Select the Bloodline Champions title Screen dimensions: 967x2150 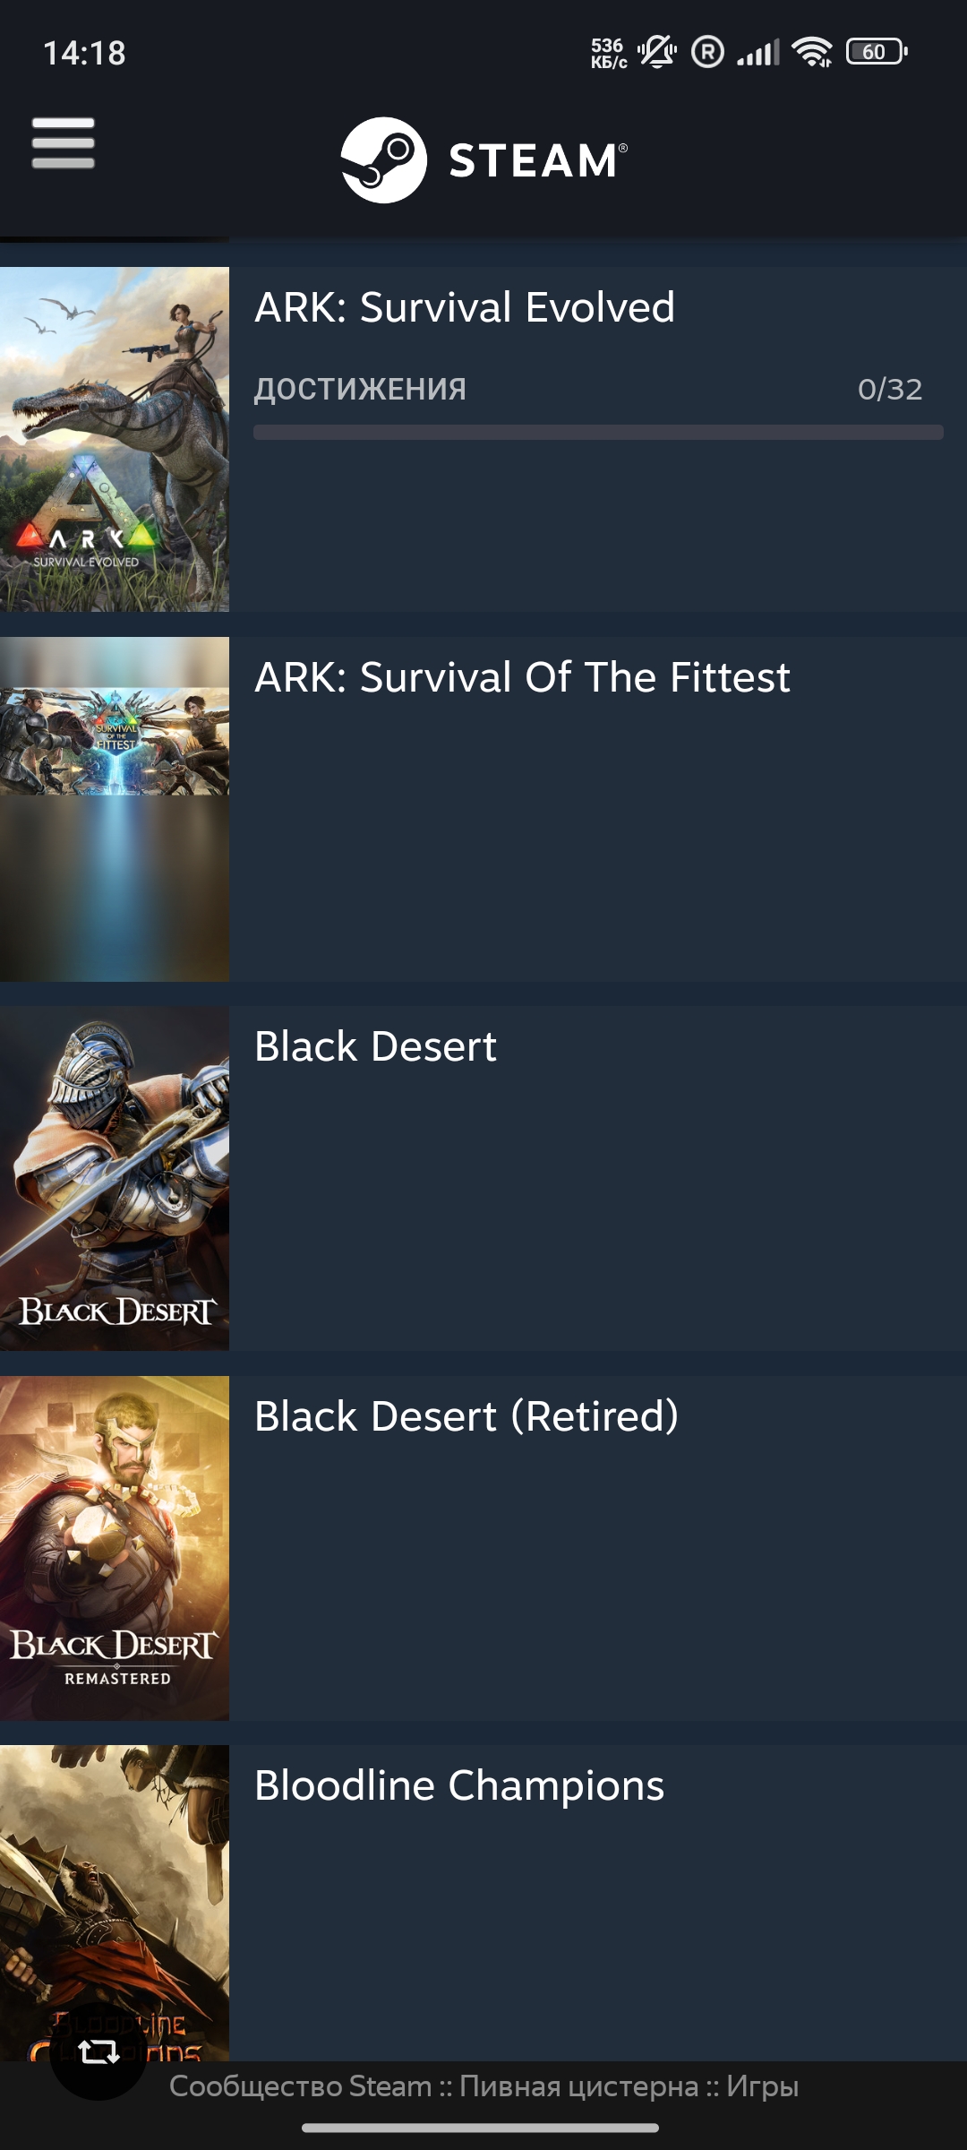pyautogui.click(x=459, y=1785)
